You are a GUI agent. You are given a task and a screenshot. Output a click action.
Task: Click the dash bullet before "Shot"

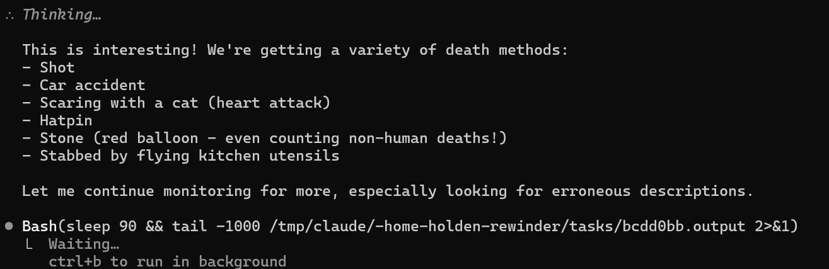coord(26,67)
